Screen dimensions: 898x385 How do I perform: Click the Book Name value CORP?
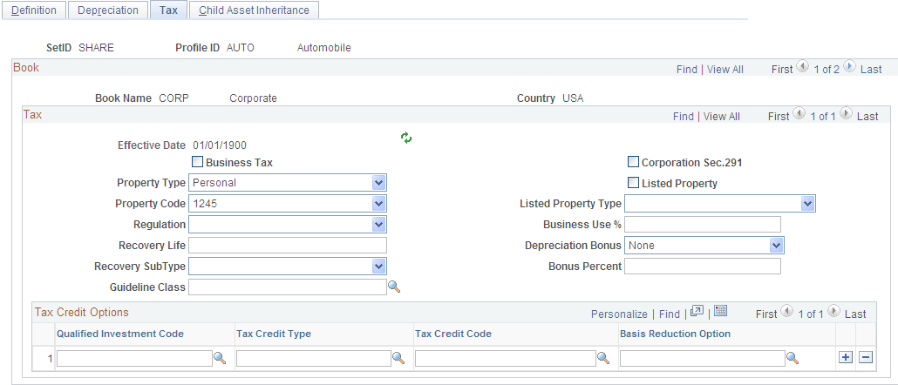tap(174, 98)
